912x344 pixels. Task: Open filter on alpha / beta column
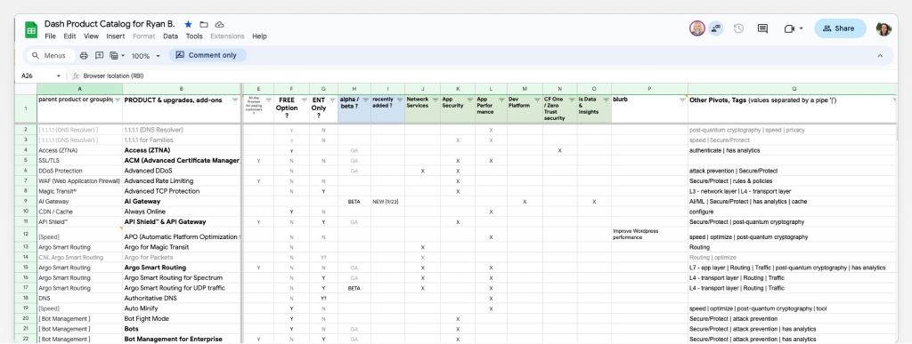coord(365,100)
